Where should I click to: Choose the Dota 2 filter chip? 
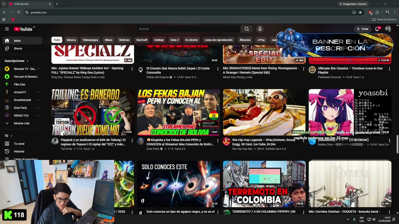coord(175,40)
